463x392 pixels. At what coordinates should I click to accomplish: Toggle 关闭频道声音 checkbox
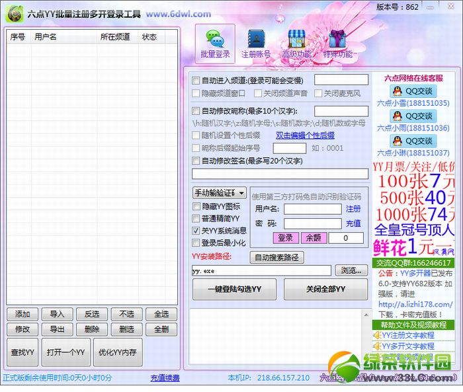(258, 93)
